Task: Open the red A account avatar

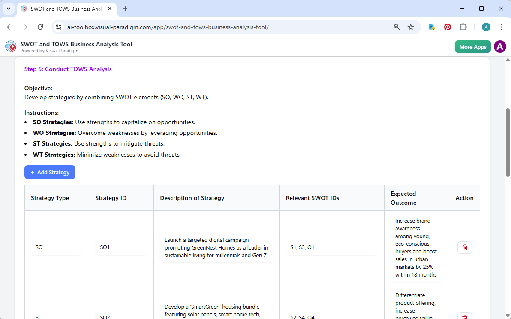Action: [x=500, y=46]
